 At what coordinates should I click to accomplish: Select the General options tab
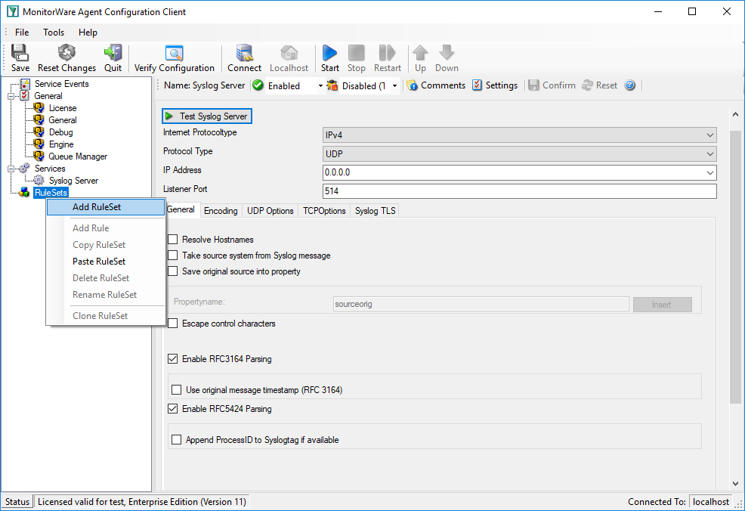point(181,209)
